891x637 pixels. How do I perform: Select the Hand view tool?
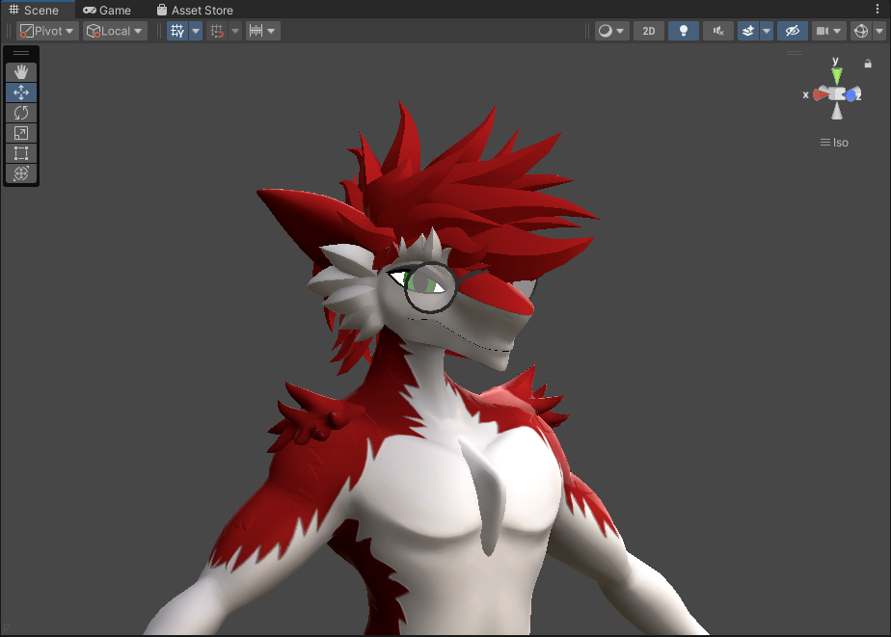coord(21,72)
